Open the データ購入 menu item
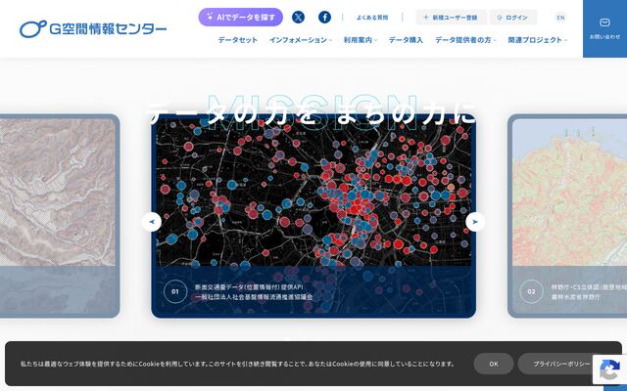The image size is (627, 391). (x=406, y=40)
